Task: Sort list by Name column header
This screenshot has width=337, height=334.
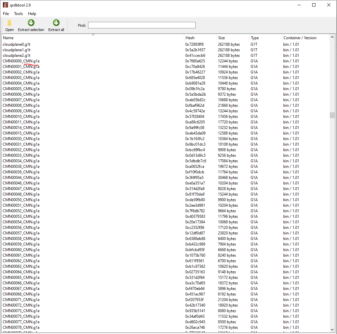Action: 93,38
